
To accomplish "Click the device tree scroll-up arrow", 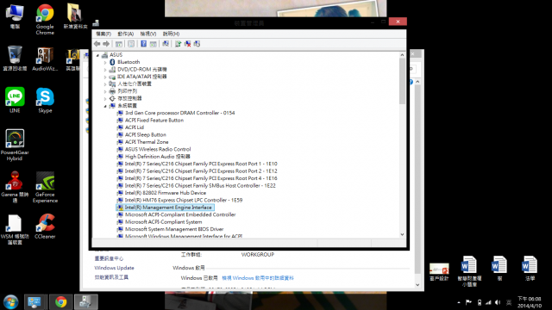I will 402,55.
